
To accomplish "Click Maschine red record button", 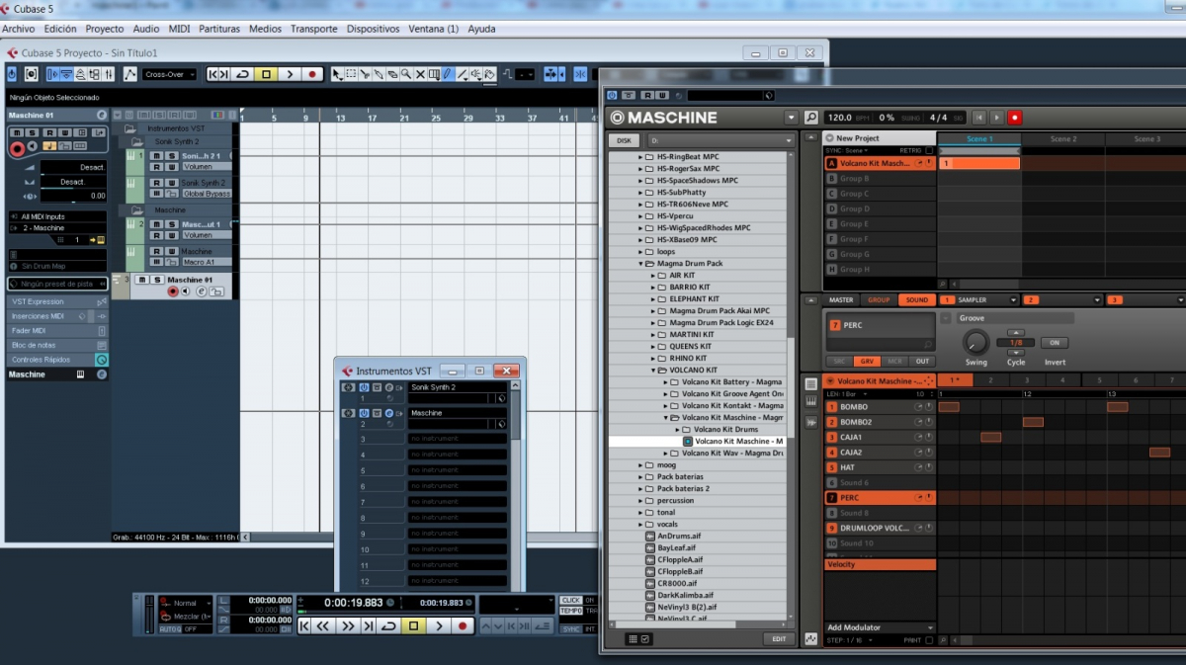I will [1015, 118].
